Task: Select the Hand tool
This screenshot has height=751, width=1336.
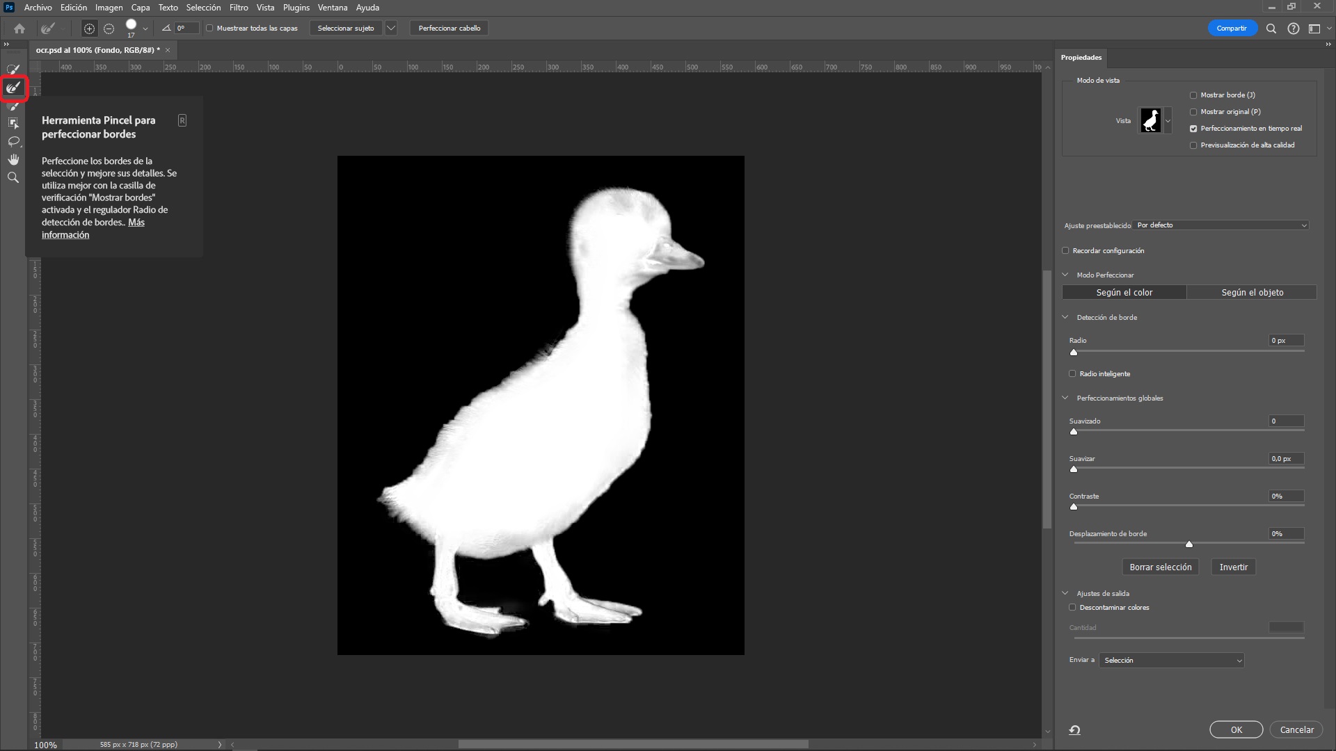Action: pyautogui.click(x=13, y=159)
